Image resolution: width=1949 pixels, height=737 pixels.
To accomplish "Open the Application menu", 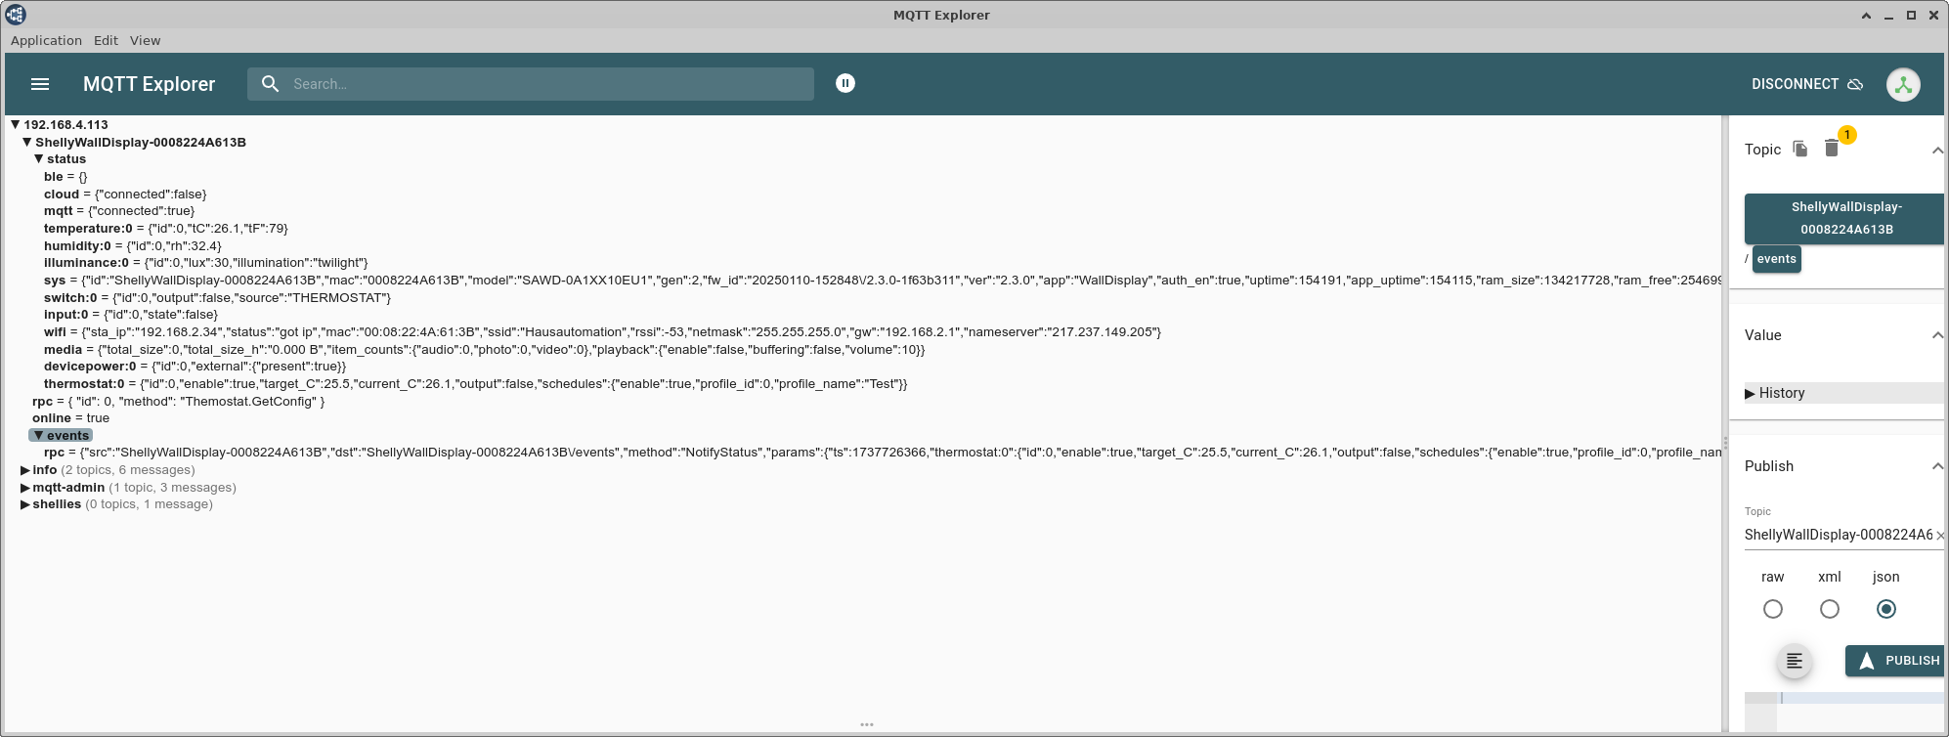I will pyautogui.click(x=46, y=40).
